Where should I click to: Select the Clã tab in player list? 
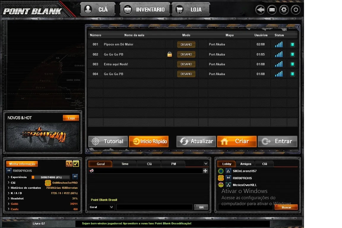pyautogui.click(x=265, y=164)
